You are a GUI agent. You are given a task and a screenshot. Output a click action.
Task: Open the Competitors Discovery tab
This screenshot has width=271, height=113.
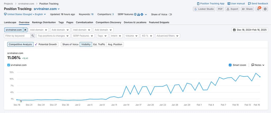[x=108, y=22]
